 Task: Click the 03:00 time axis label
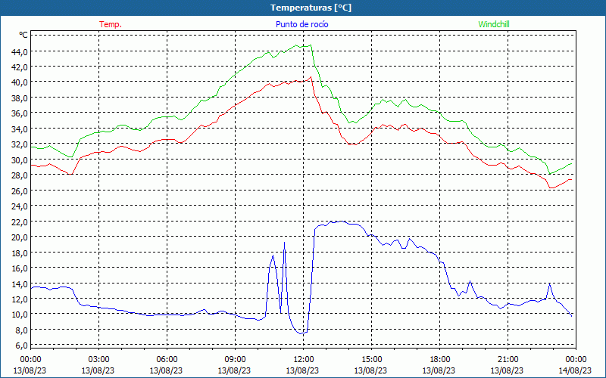click(x=99, y=360)
